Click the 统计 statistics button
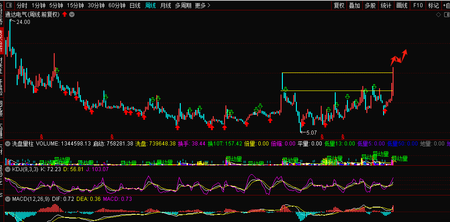Viewport: 450px width, 222px height. coord(386,5)
